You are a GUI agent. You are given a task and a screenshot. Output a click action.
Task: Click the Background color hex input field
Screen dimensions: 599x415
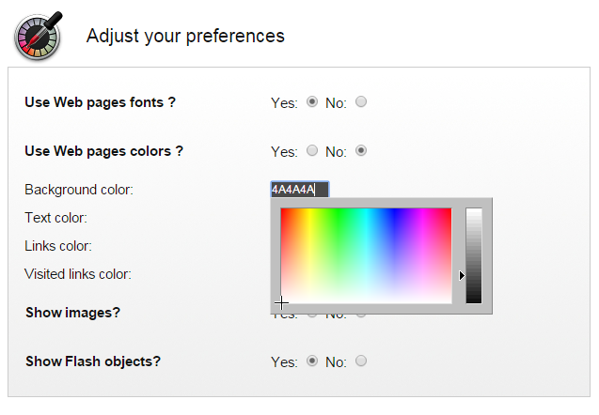click(299, 190)
